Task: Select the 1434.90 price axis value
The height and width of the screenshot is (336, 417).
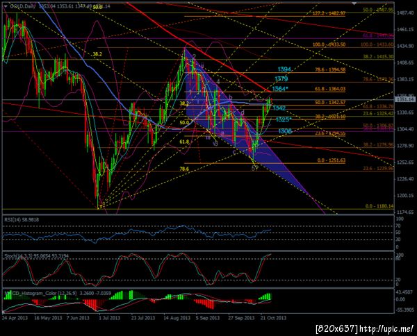Action: pyautogui.click(x=404, y=47)
